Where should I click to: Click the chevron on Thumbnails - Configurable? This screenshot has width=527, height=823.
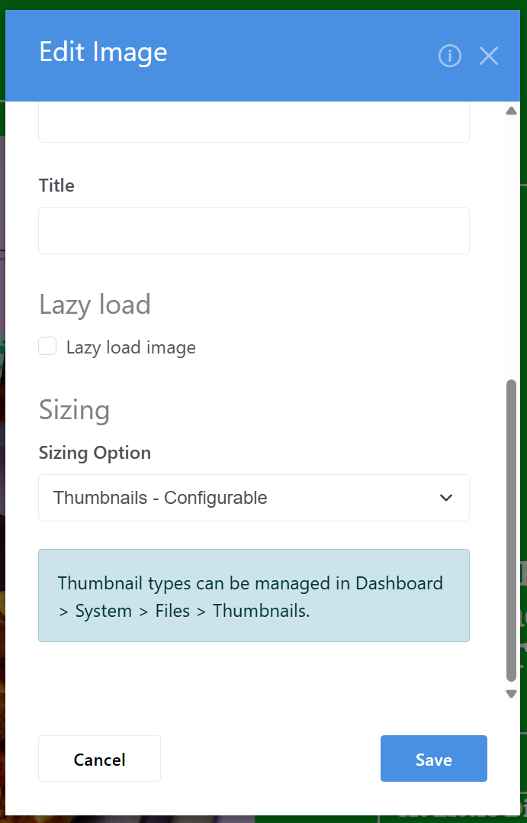(446, 498)
